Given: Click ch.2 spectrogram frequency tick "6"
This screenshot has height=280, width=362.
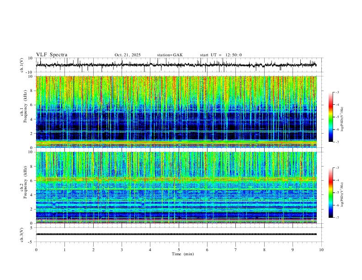Looking at the screenshot, I should point(32,181).
